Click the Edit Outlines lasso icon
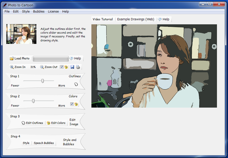This screenshot has width=228, height=158. pyautogui.click(x=23, y=123)
